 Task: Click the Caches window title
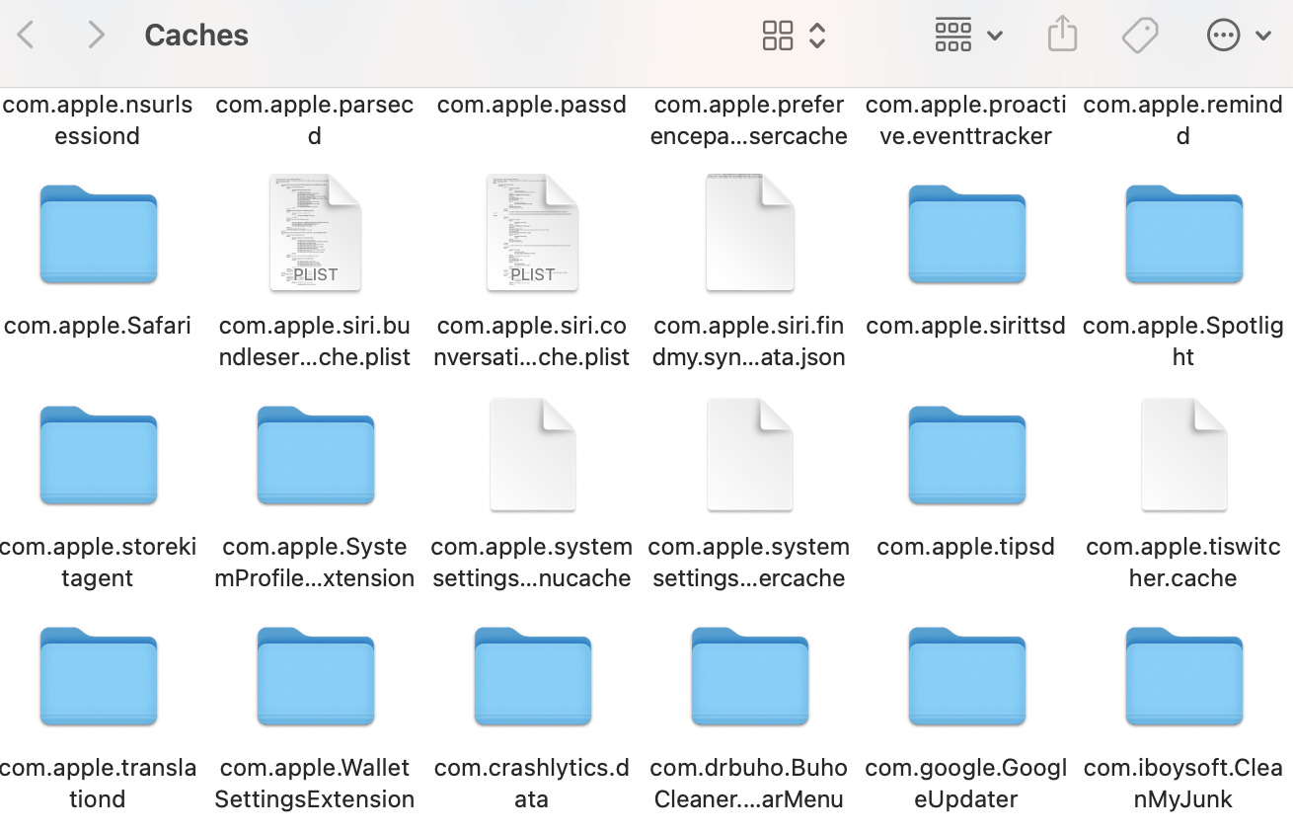pyautogui.click(x=196, y=36)
